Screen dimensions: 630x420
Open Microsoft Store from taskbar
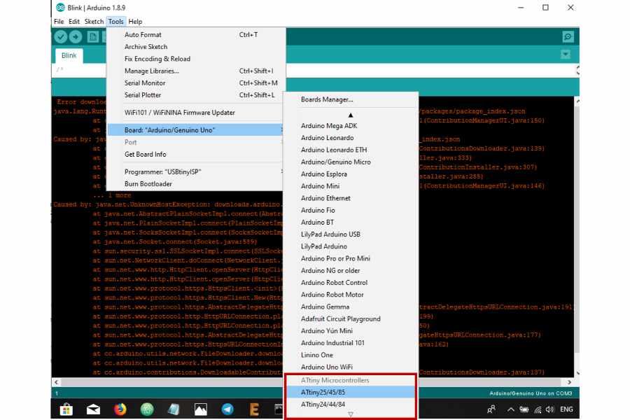pos(66,409)
